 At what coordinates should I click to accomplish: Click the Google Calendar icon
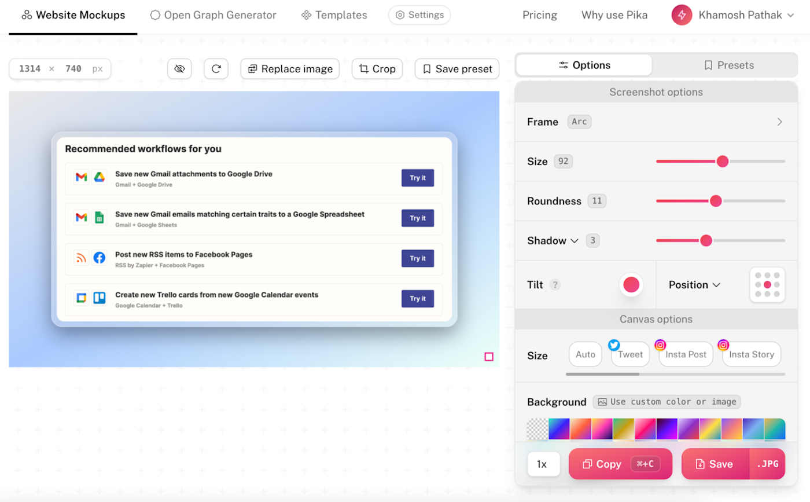pyautogui.click(x=81, y=298)
